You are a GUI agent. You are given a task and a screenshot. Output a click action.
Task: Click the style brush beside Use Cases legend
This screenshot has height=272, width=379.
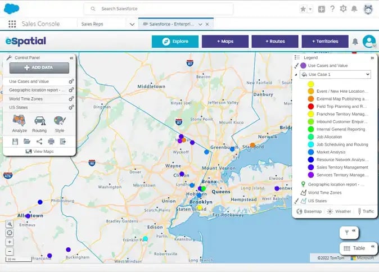[x=296, y=66]
